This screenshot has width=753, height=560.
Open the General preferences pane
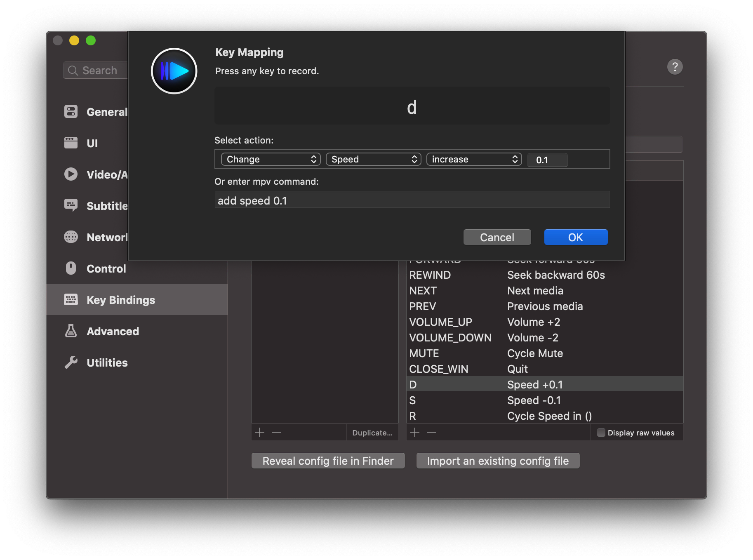pos(106,112)
